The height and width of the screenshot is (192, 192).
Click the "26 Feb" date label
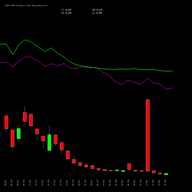(98, 183)
